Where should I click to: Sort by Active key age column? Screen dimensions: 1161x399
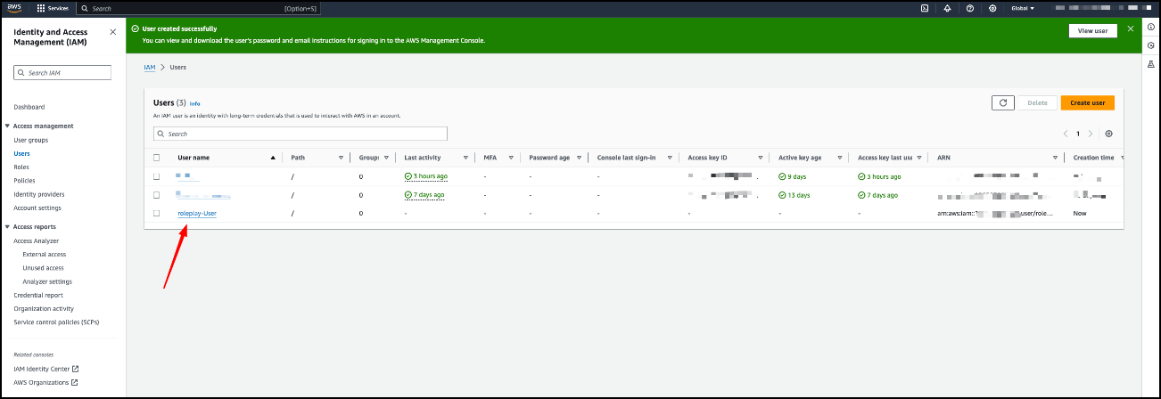tap(840, 158)
